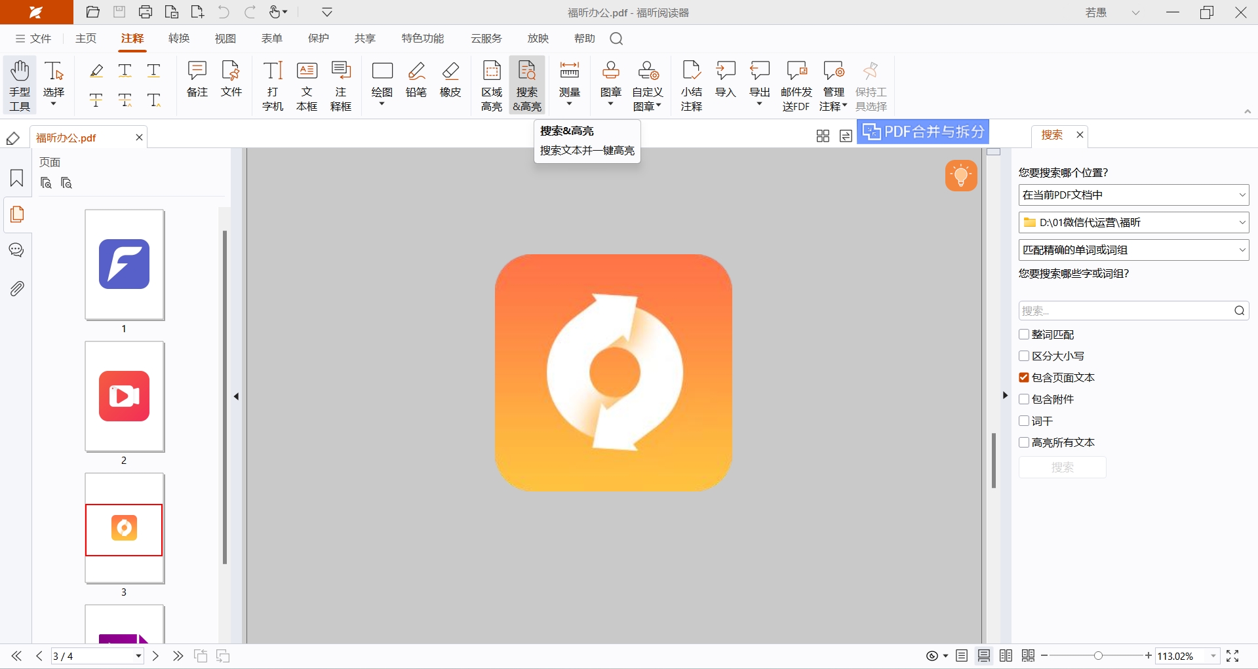This screenshot has width=1258, height=669.
Task: Click the Open folder icon in title bar
Action: [93, 12]
